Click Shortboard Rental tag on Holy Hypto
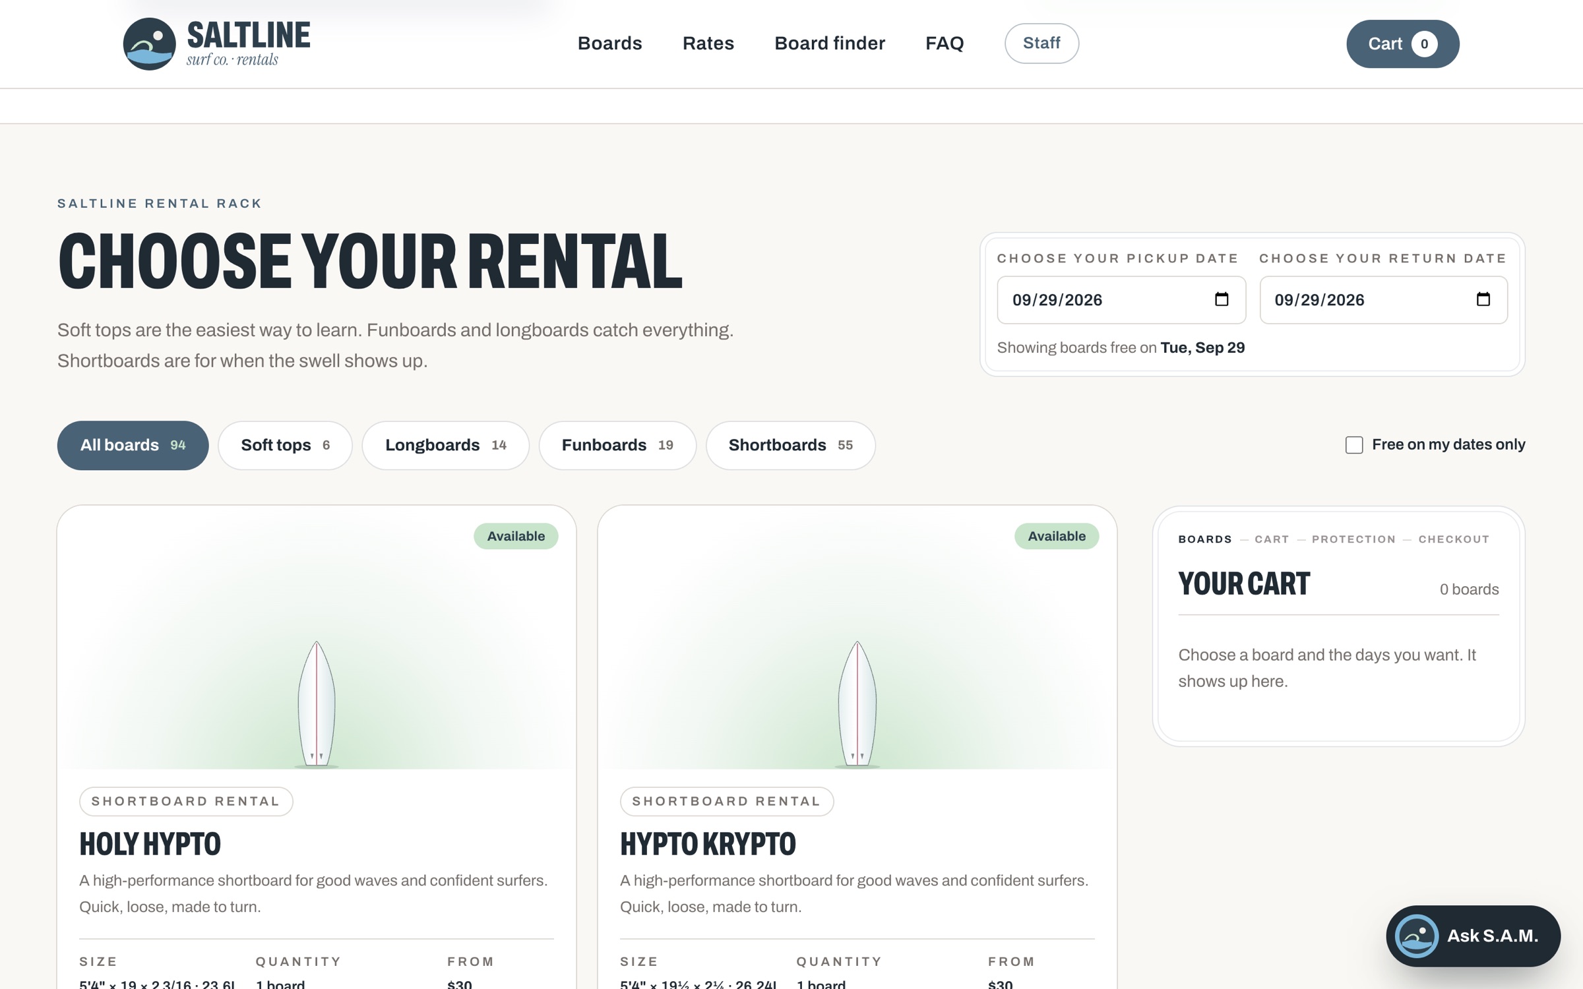 [x=186, y=801]
